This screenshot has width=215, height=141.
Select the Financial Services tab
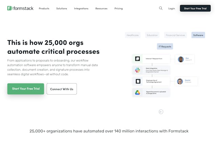point(175,35)
